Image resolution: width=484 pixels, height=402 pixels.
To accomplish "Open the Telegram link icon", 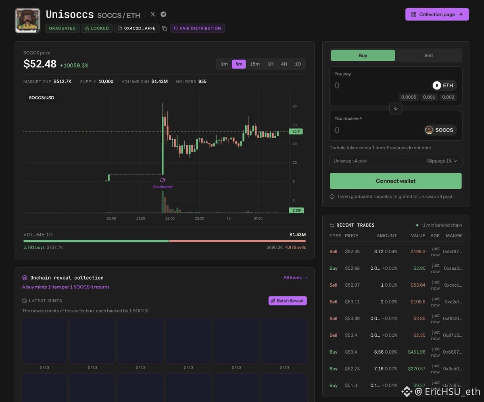I will click(x=163, y=14).
